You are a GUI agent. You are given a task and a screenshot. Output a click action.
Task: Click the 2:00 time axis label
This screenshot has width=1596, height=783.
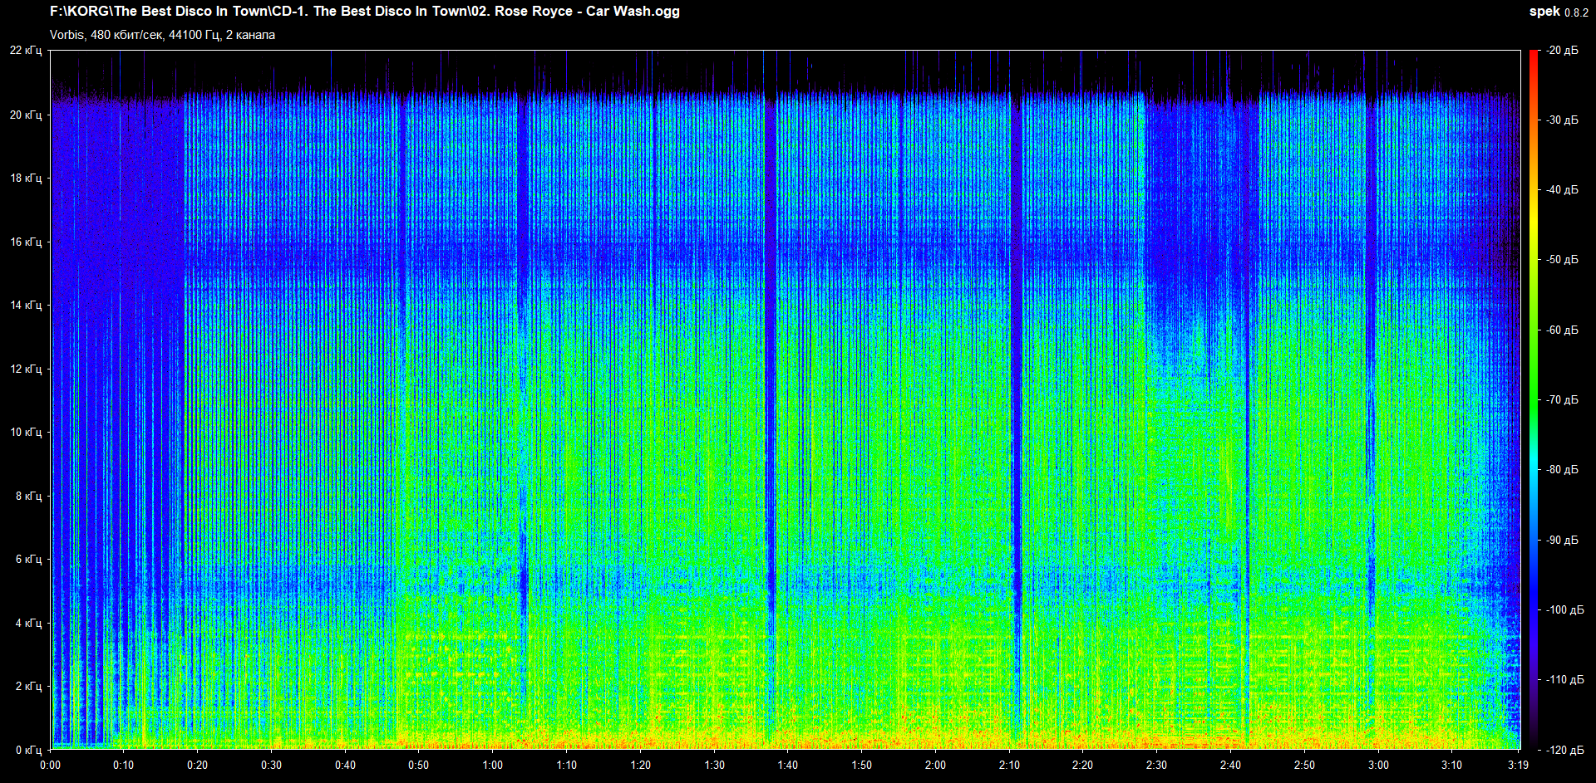(x=936, y=765)
